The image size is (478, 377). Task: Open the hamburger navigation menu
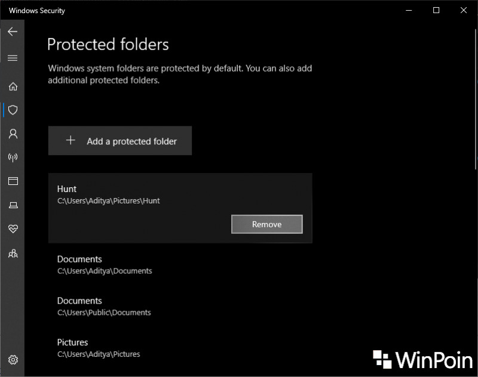(13, 58)
